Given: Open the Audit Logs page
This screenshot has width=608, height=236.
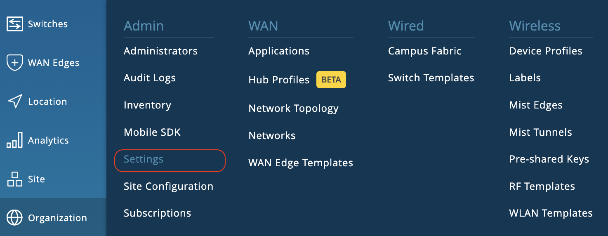Looking at the screenshot, I should (149, 78).
